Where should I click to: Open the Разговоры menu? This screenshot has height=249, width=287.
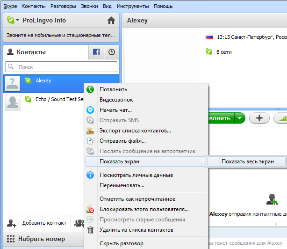(x=63, y=6)
